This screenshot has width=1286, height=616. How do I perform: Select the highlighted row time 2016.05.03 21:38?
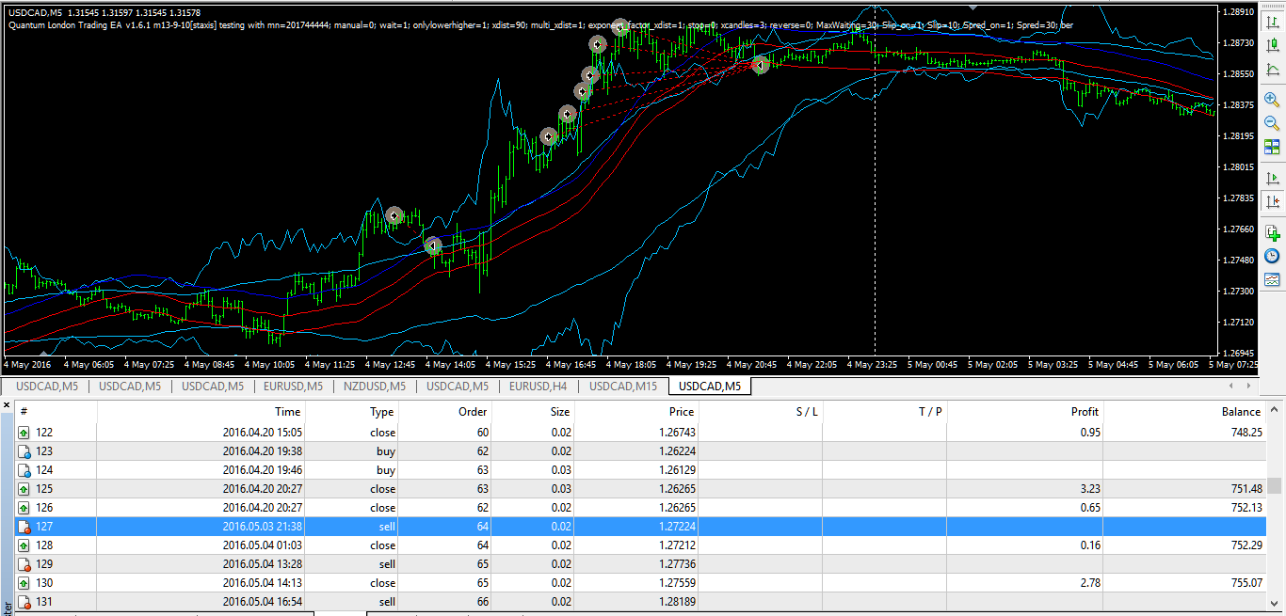(262, 527)
